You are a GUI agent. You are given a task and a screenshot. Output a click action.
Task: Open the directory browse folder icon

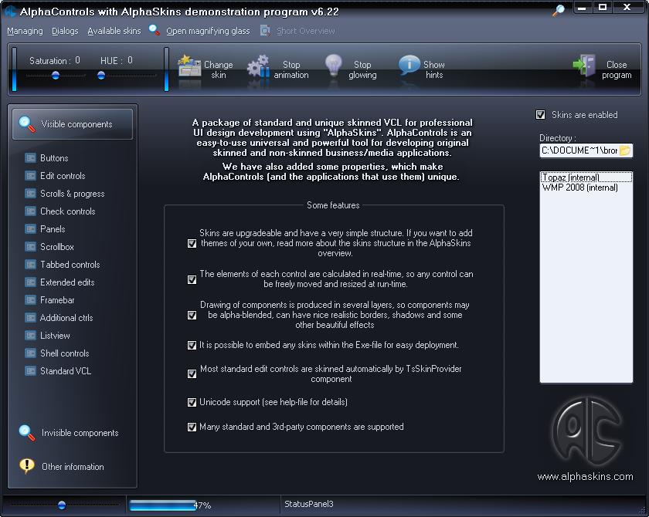tap(625, 150)
